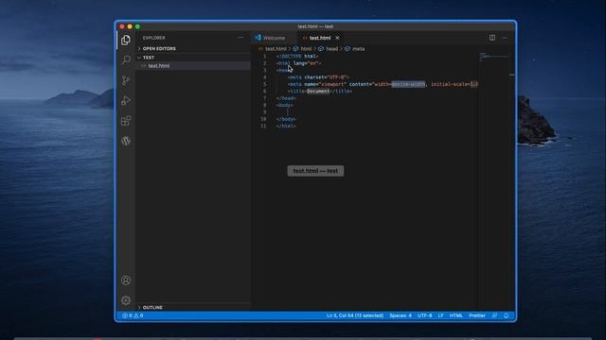Expand the Outline section
606x340 pixels.
[x=193, y=308]
